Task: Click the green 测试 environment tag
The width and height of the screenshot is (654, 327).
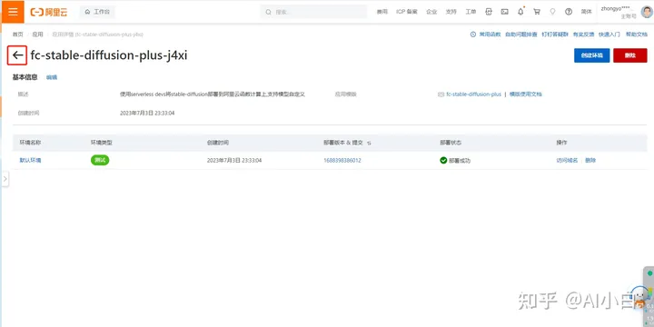Action: pos(100,160)
